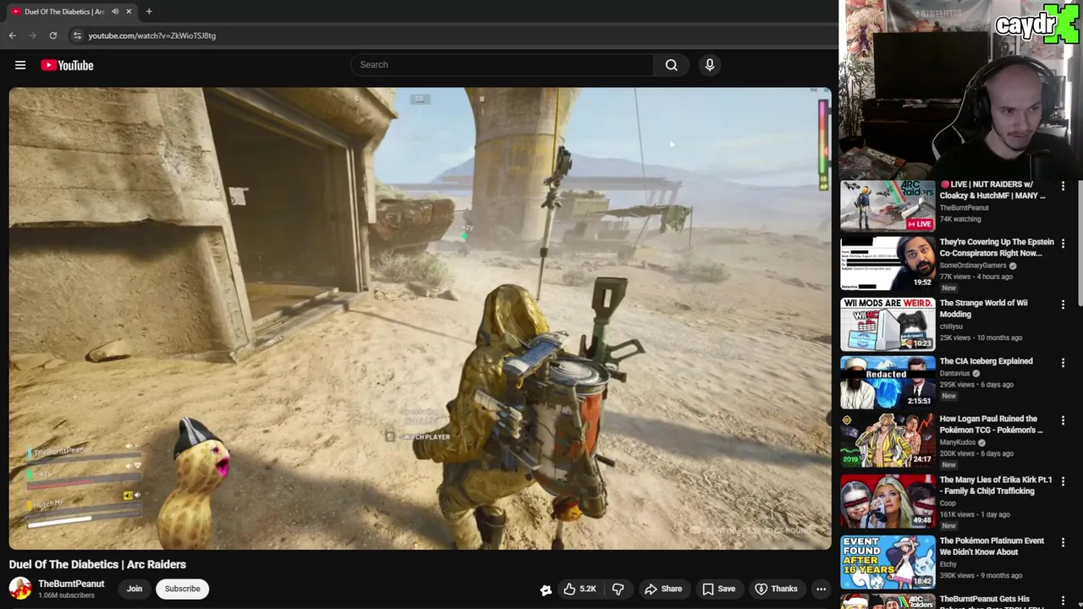The image size is (1083, 609).
Task: Click the video player to pause
Action: point(420,318)
